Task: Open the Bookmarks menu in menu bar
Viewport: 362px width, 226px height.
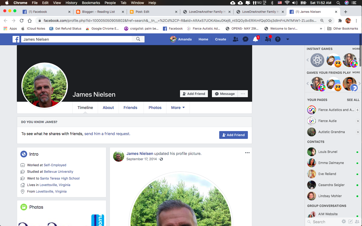Action: coord(91,3)
